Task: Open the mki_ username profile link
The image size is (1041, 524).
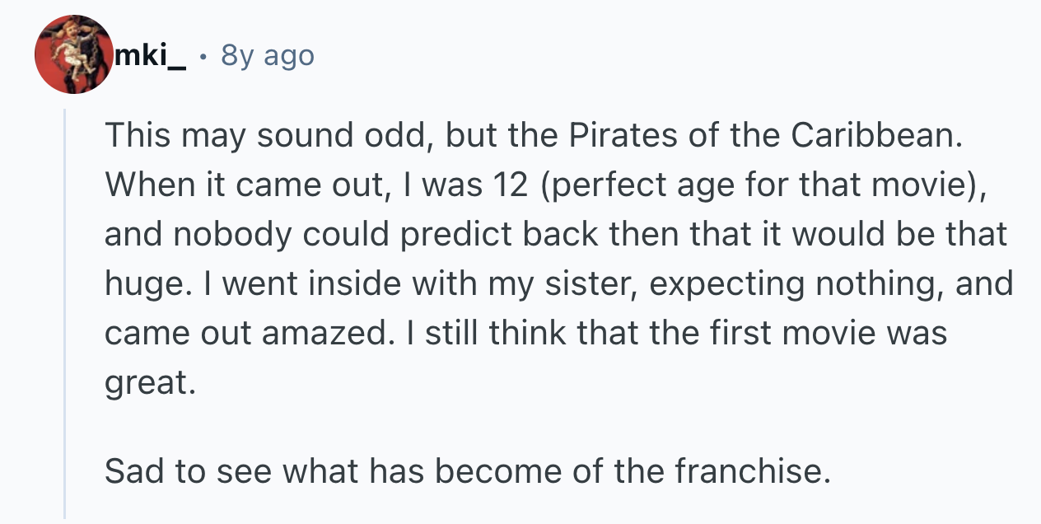Action: pos(152,55)
